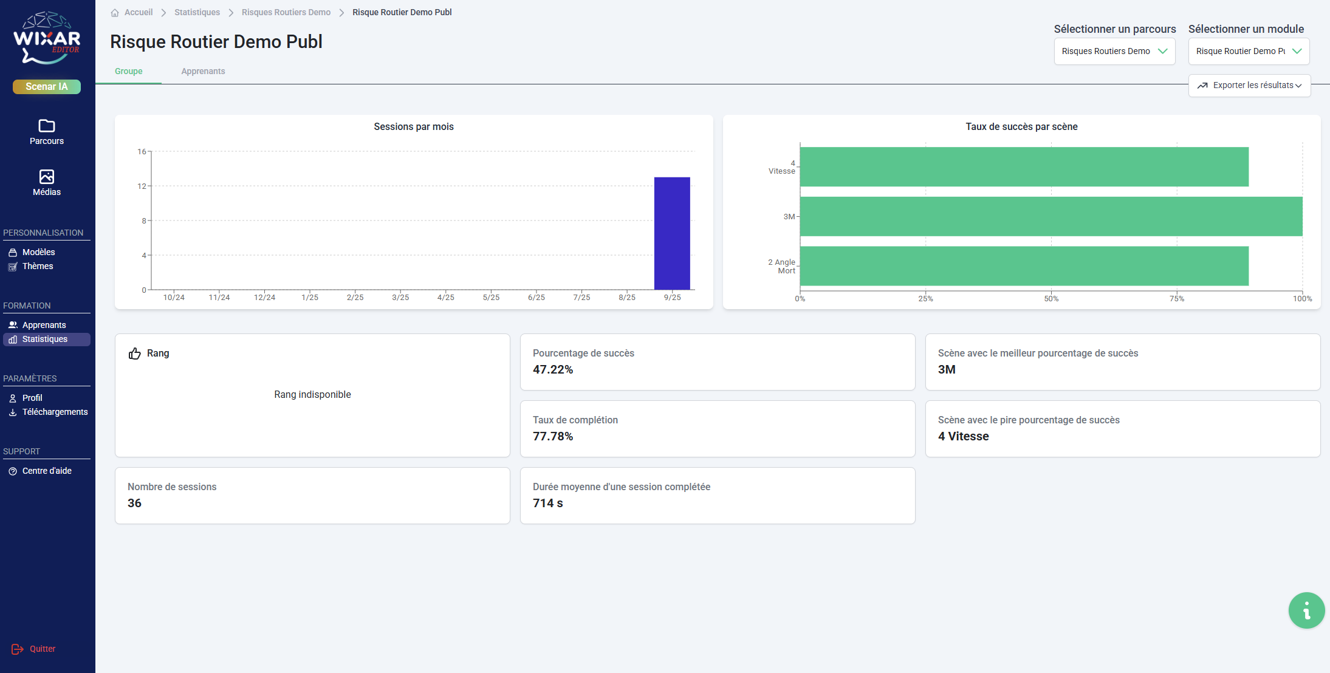Click the Téléchargements download icon
Image resolution: width=1330 pixels, height=673 pixels.
[13, 412]
